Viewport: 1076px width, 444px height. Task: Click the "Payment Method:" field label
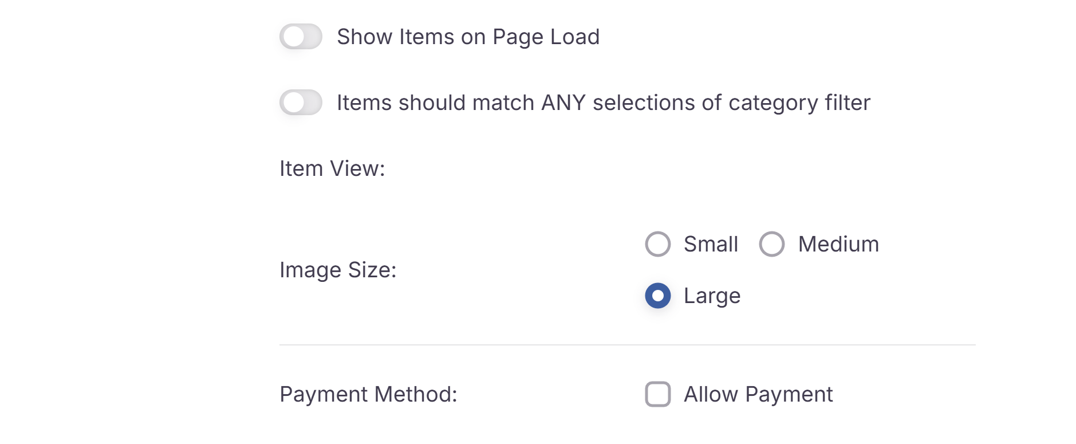point(368,394)
